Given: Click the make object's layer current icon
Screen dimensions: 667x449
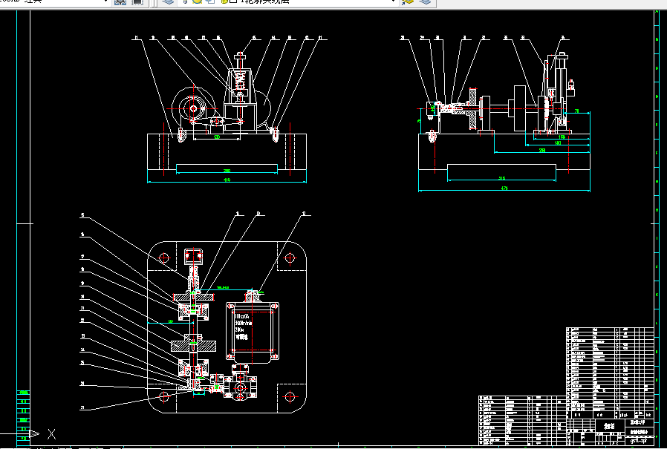Looking at the screenshot, I should pos(408,1).
